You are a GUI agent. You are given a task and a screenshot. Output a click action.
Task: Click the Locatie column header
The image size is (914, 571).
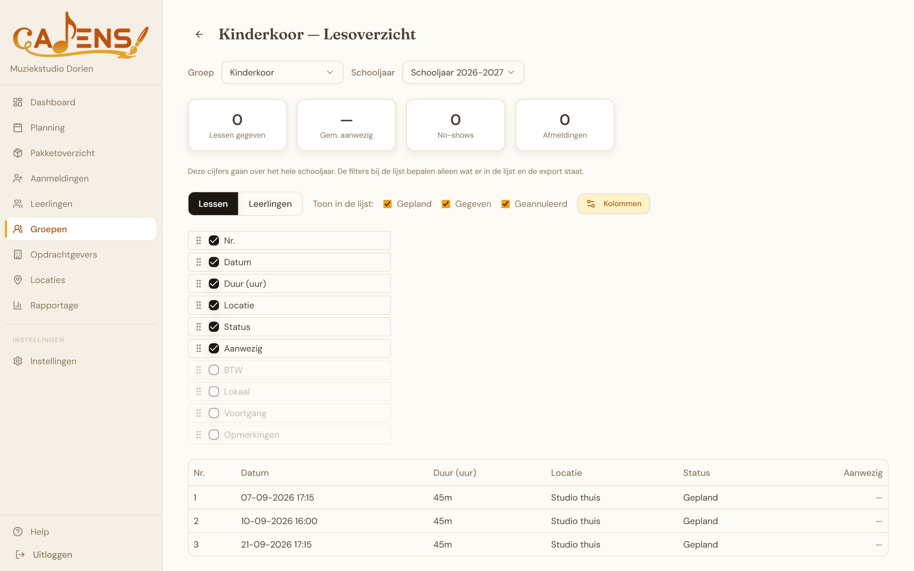tap(566, 473)
